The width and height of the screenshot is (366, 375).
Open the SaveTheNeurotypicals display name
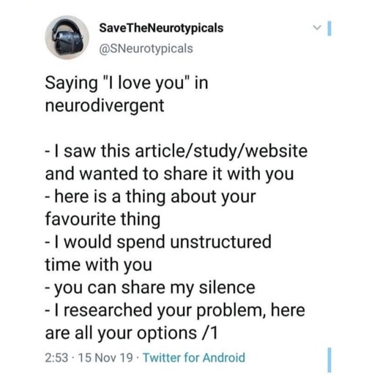161,28
